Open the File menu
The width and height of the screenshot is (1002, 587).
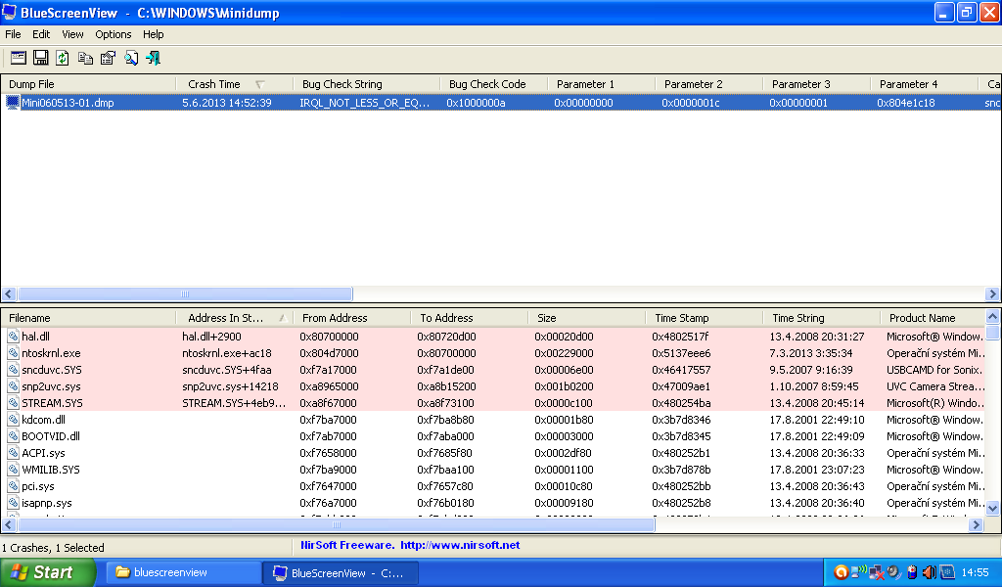point(13,34)
